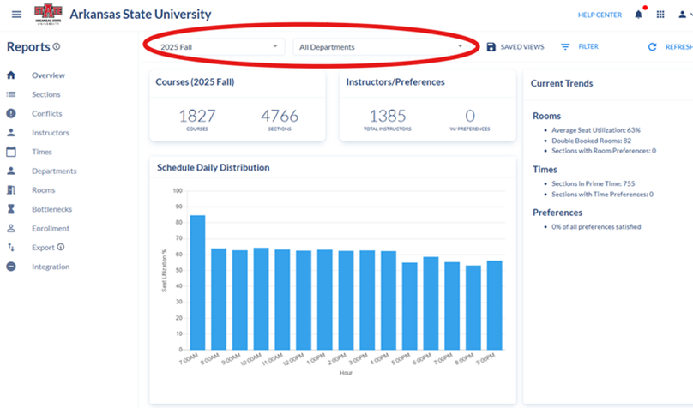Open Times report

click(x=42, y=152)
